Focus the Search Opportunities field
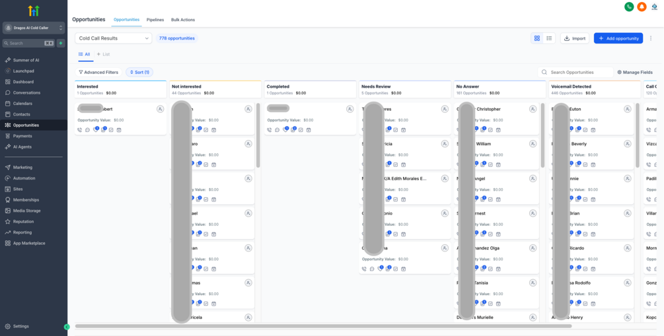 [x=575, y=73]
